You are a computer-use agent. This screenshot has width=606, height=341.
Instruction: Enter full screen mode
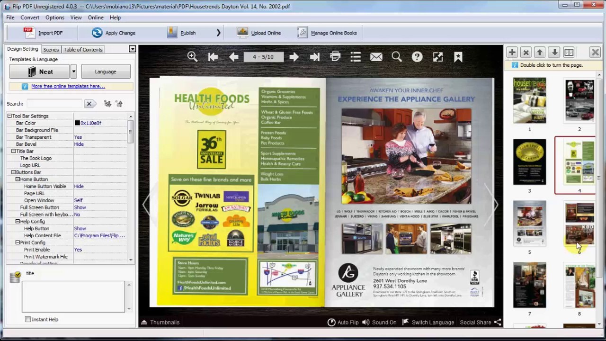click(438, 57)
